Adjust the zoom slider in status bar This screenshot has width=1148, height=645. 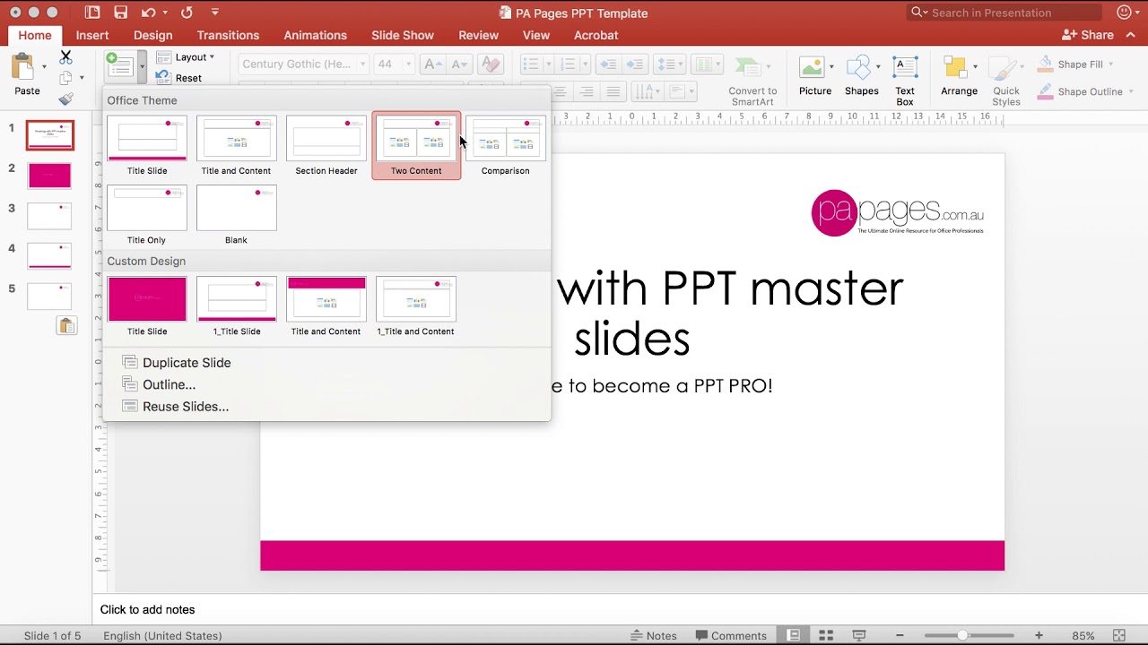(x=962, y=635)
